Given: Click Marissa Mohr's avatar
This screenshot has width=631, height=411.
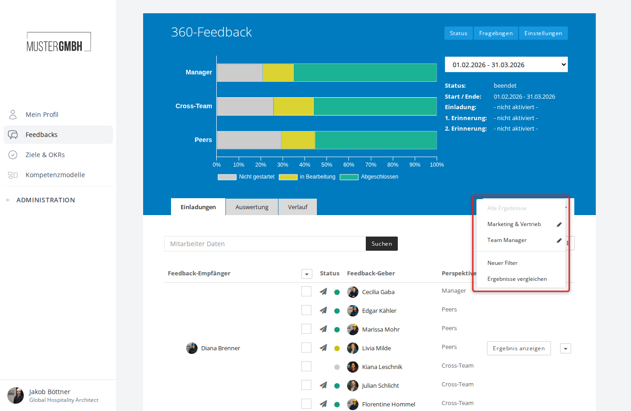Looking at the screenshot, I should (x=353, y=329).
